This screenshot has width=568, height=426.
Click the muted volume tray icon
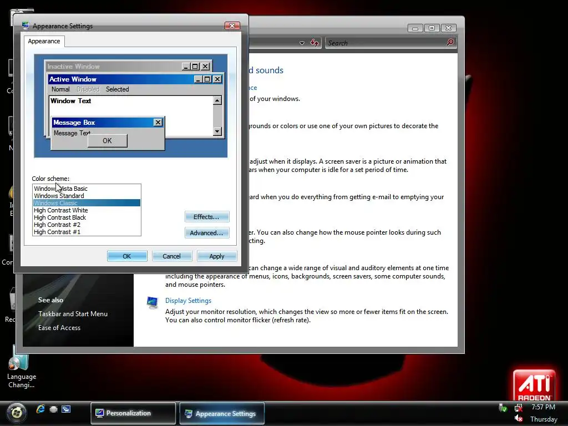(x=519, y=418)
